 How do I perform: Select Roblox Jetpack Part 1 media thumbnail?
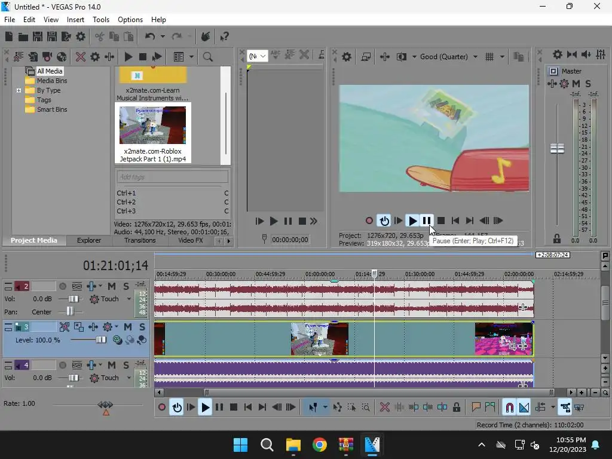tap(152, 133)
